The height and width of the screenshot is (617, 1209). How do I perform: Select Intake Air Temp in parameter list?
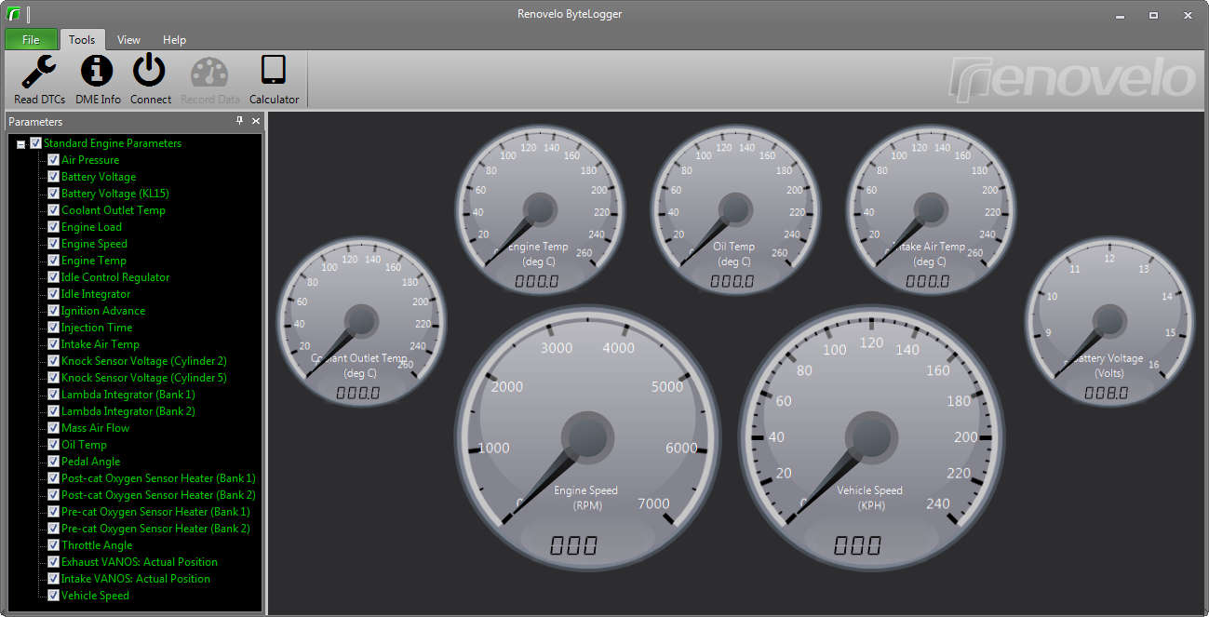coord(101,344)
